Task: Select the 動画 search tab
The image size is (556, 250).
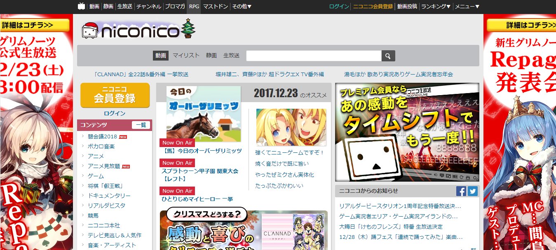Action: click(161, 55)
